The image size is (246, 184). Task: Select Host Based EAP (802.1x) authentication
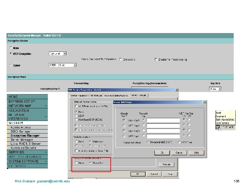click(x=77, y=120)
